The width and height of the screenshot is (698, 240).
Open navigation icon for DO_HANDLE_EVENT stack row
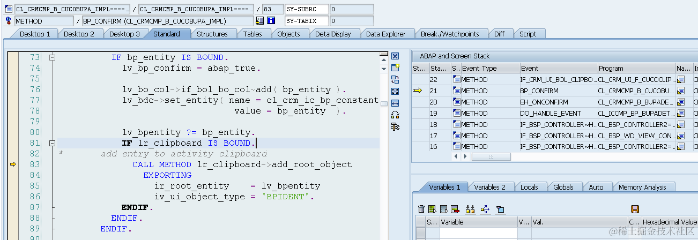681,113
